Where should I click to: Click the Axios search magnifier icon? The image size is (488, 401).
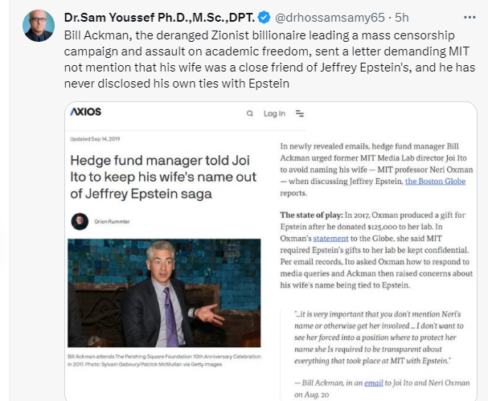(250, 113)
